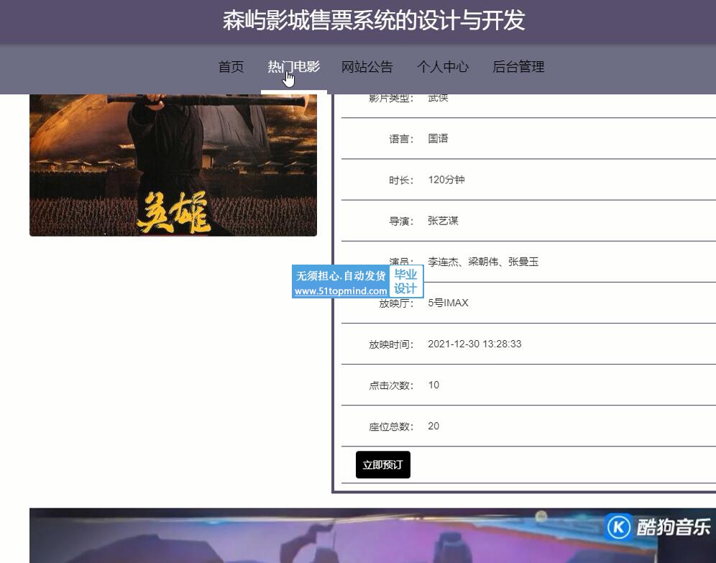The image size is (716, 563).
Task: Click the 语言: field label
Action: (401, 139)
